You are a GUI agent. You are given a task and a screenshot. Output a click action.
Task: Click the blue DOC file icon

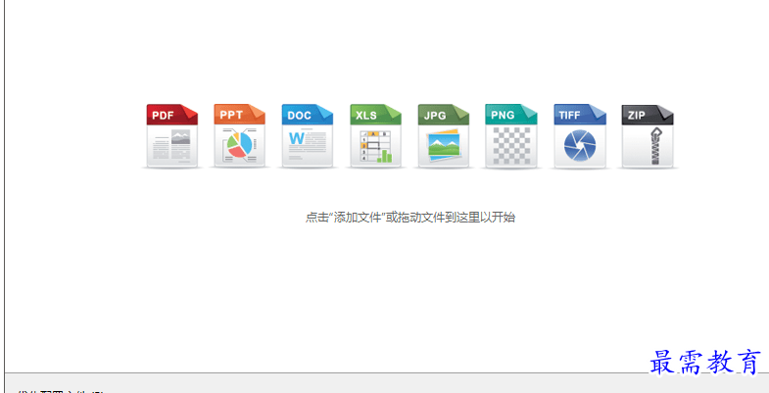pyautogui.click(x=308, y=135)
